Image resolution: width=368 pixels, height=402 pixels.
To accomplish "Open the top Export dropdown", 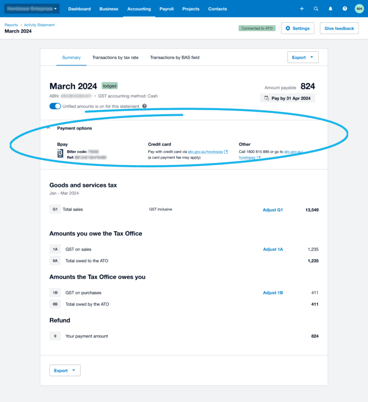I will 302,57.
